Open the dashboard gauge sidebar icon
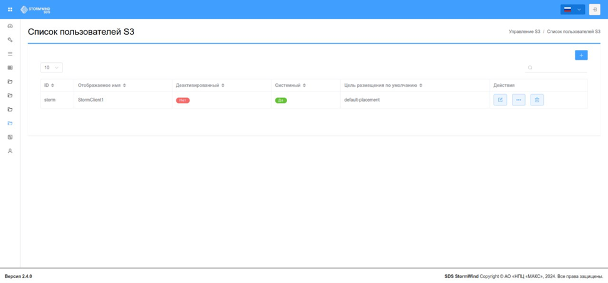The width and height of the screenshot is (608, 283). click(x=10, y=26)
